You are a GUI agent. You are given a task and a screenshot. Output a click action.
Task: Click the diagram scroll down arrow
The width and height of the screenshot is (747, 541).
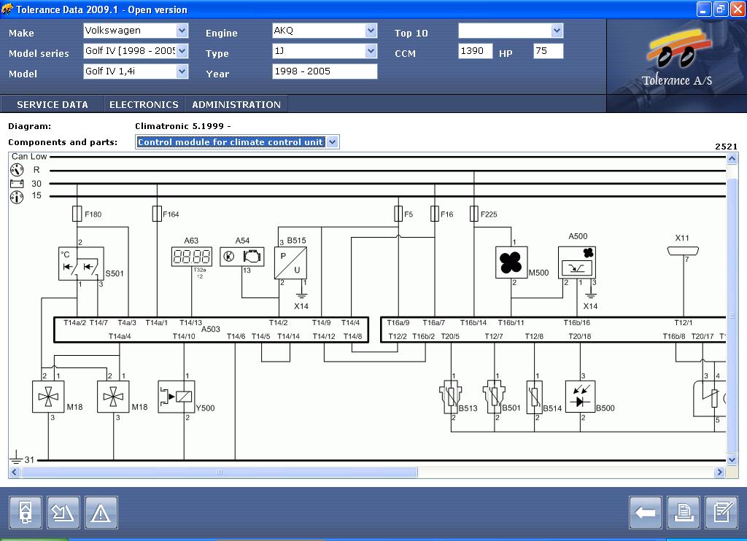732,459
